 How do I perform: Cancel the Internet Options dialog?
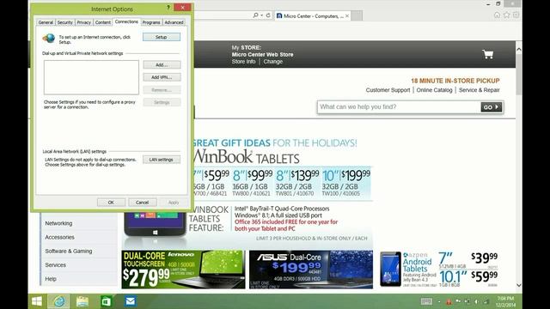(x=142, y=203)
